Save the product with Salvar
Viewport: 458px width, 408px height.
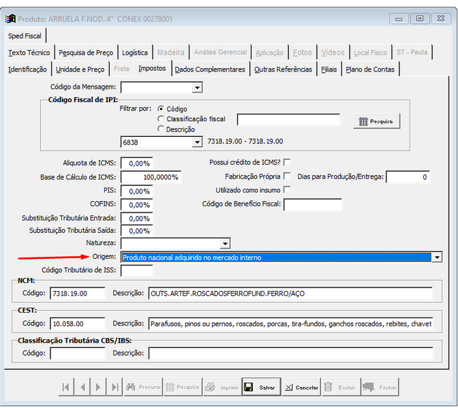[262, 387]
